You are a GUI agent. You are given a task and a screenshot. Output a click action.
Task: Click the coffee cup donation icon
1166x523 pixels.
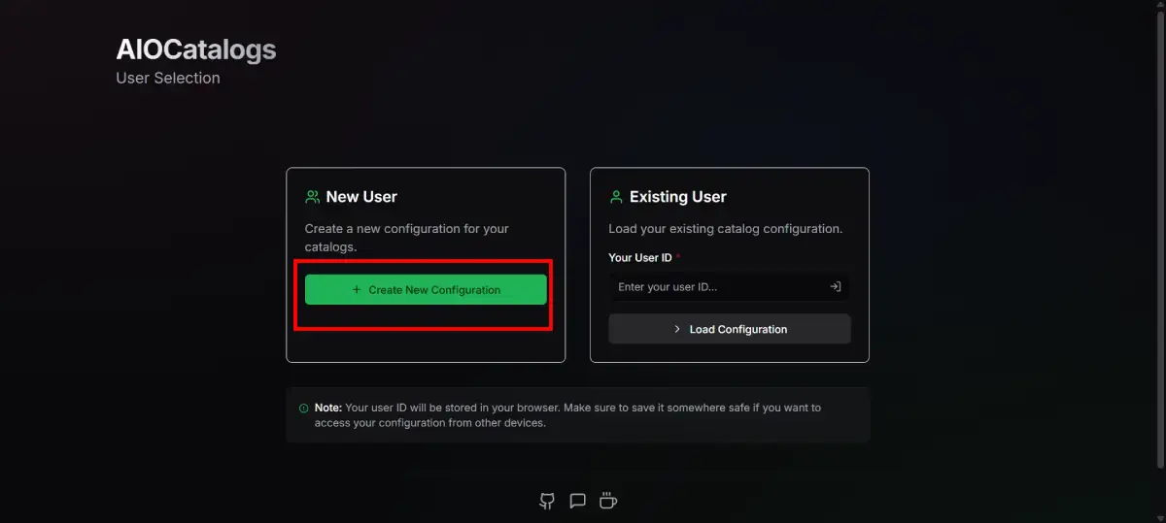tap(608, 501)
